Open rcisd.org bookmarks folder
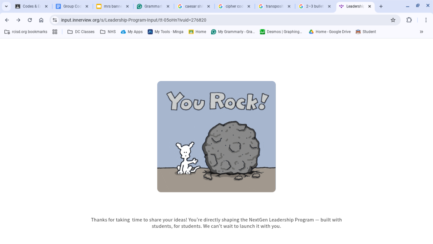 tap(26, 32)
